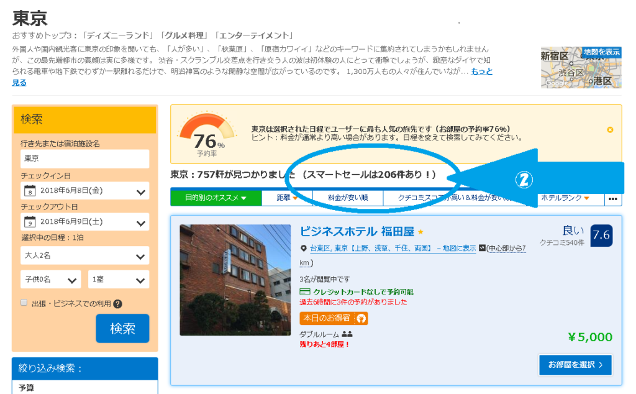Open the ホテルランク sort dropdown
Viewport: 636px width, 394px height.
pyautogui.click(x=565, y=198)
